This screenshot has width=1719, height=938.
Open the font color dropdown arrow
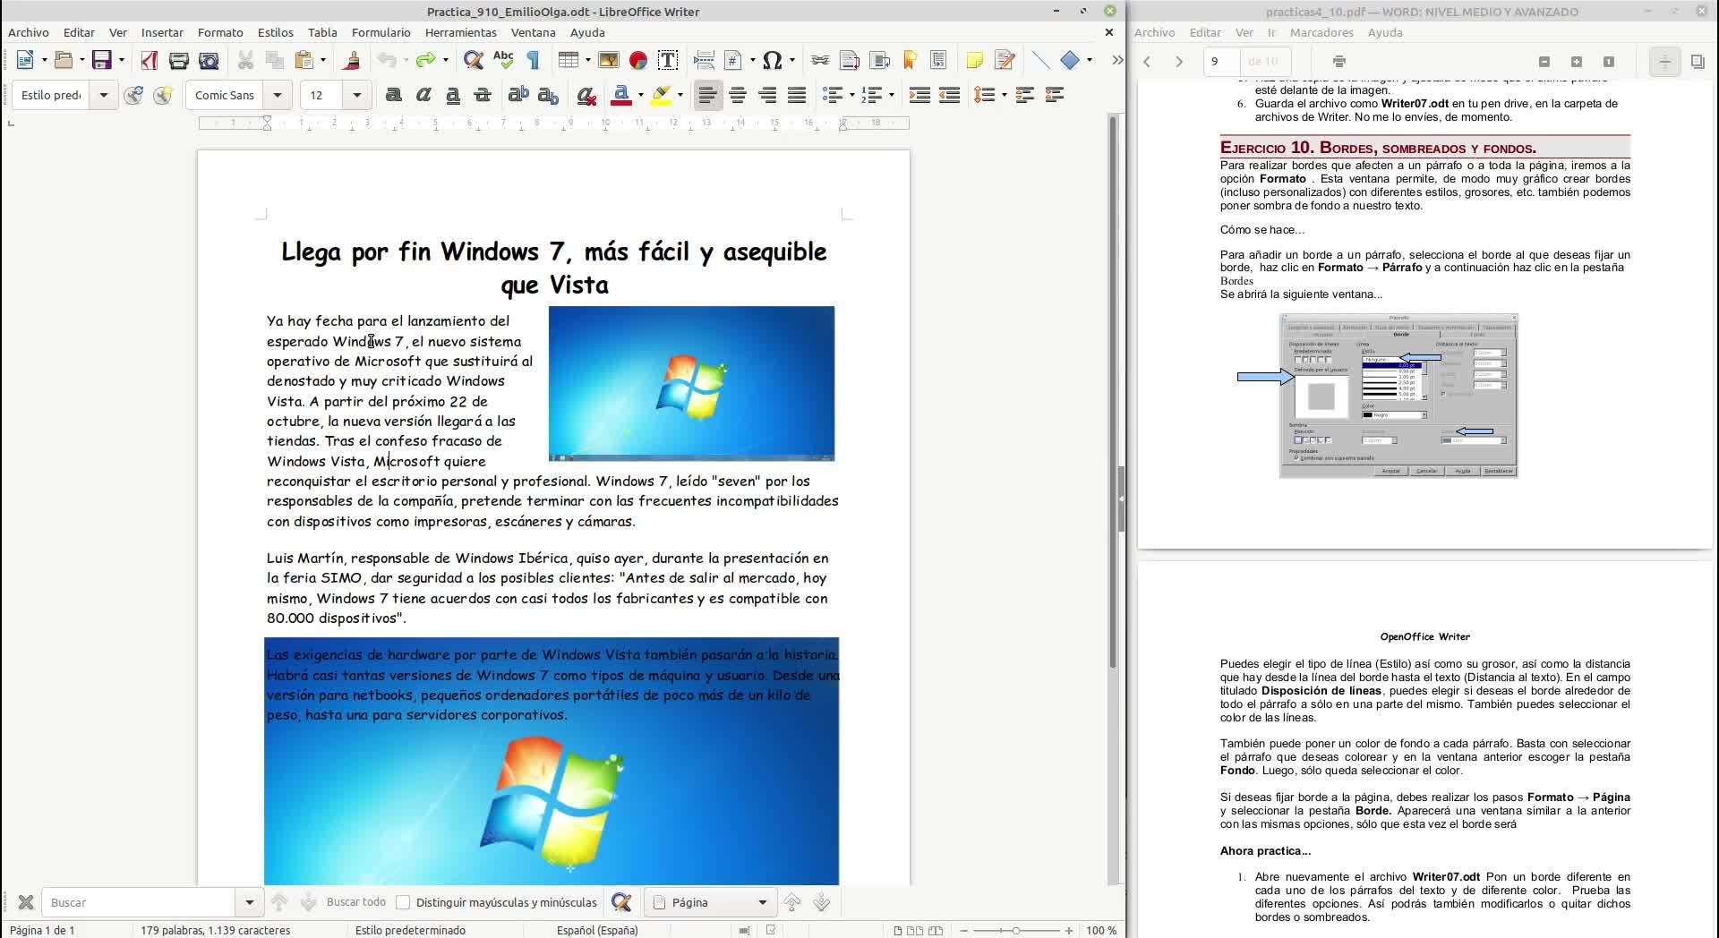(x=641, y=95)
